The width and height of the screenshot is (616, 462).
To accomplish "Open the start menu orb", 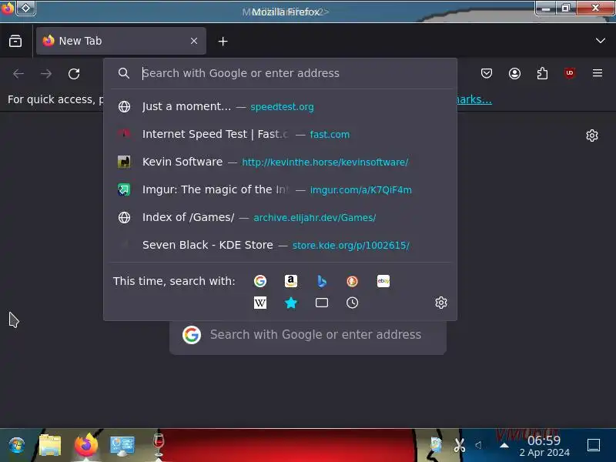I will pyautogui.click(x=16, y=445).
